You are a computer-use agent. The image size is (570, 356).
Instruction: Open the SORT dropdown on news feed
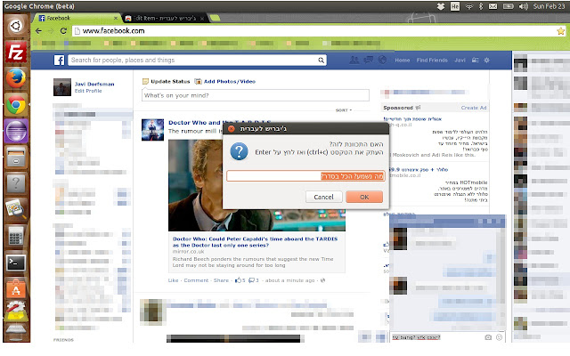tap(344, 110)
